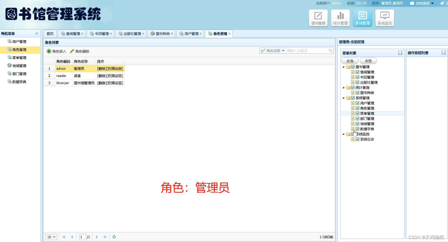Viewport: 448px width, 242px height.
Task: Click the keyword search input field
Action: pyautogui.click(x=307, y=51)
